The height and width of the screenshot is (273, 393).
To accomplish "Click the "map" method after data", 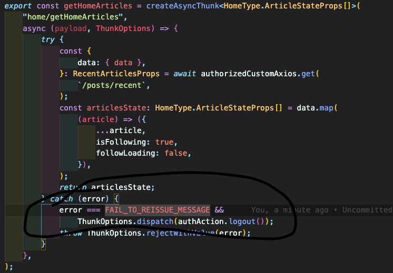I will tap(326, 108).
